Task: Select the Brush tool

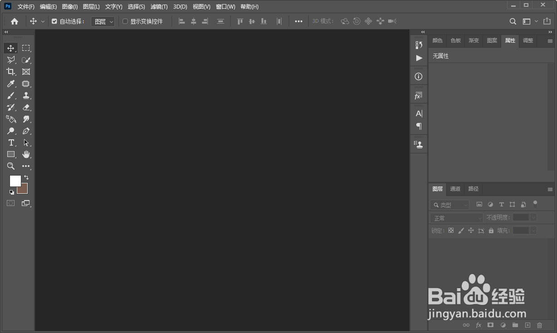Action: pyautogui.click(x=11, y=96)
